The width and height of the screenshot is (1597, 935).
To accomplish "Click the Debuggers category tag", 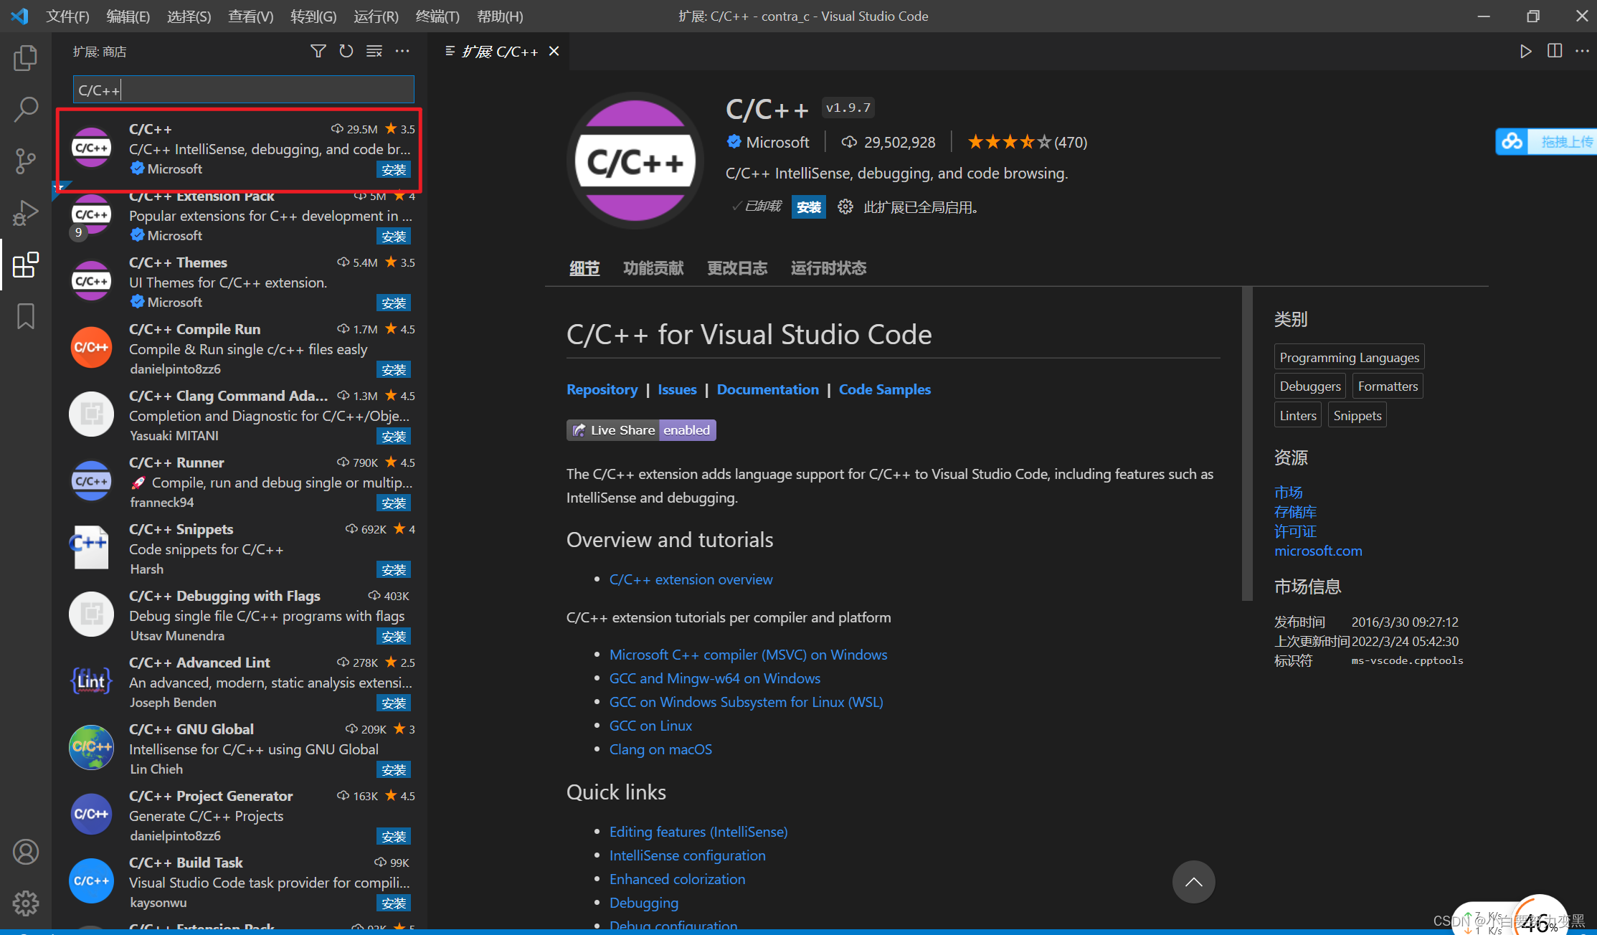I will click(x=1309, y=386).
